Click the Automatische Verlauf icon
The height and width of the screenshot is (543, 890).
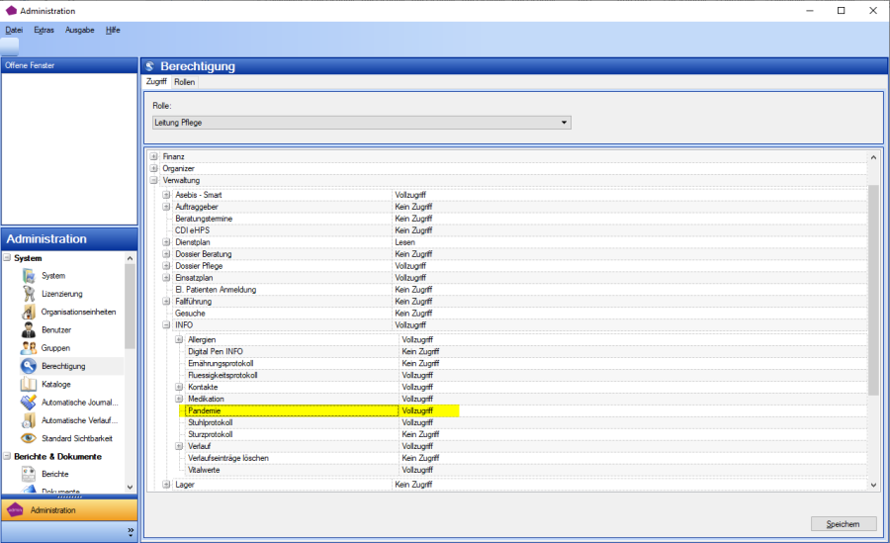pyautogui.click(x=29, y=421)
